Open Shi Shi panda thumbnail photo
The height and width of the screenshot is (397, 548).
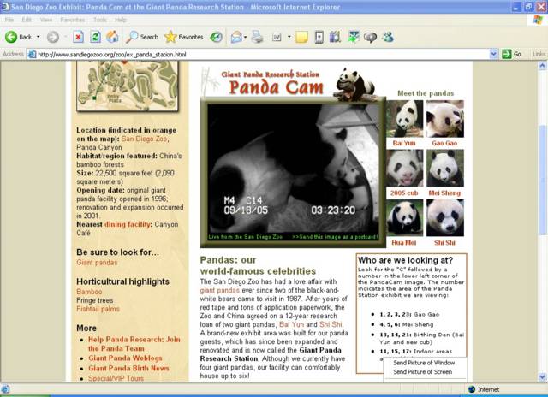click(x=445, y=217)
